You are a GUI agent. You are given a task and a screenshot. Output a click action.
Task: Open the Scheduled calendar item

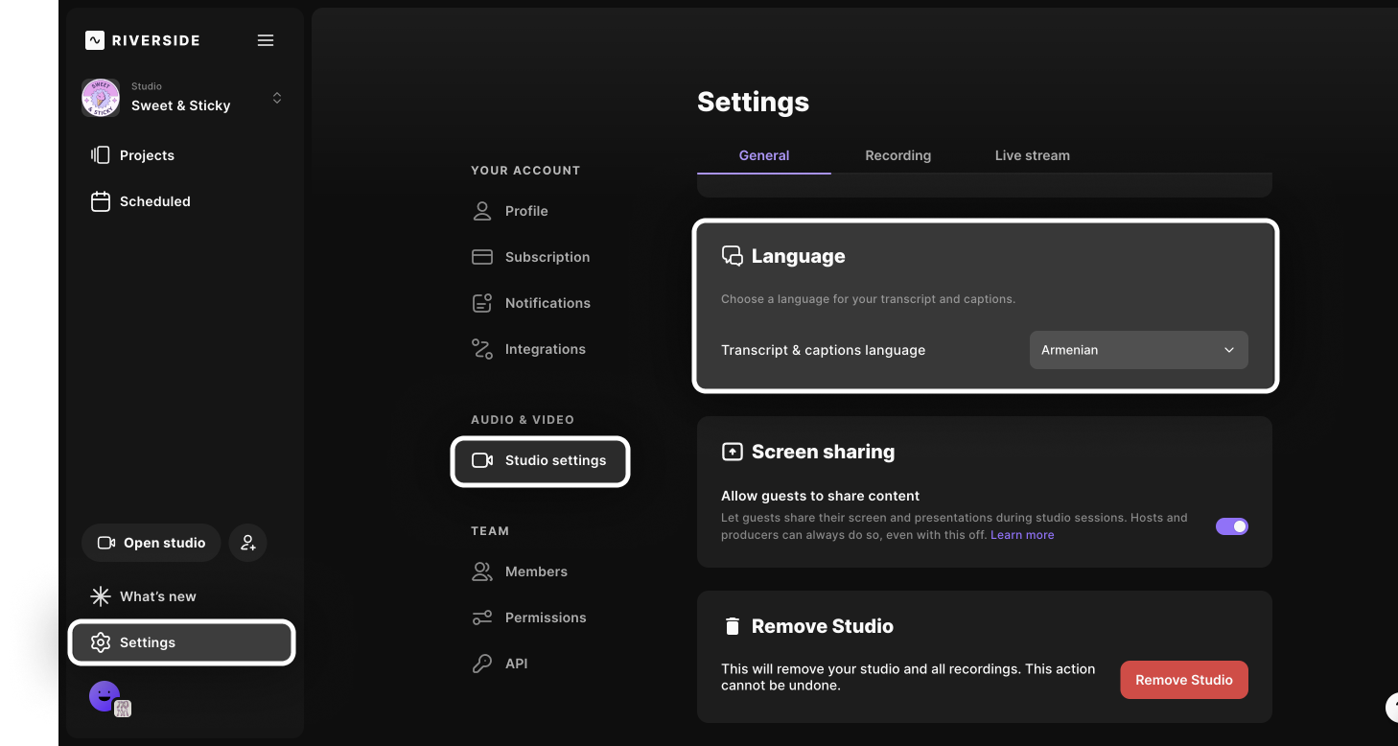coord(154,201)
